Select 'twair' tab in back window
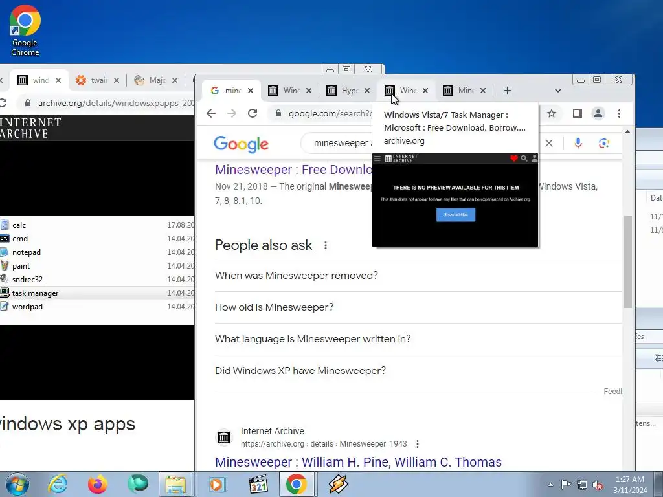Viewport: 663px width, 497px height. (x=97, y=80)
